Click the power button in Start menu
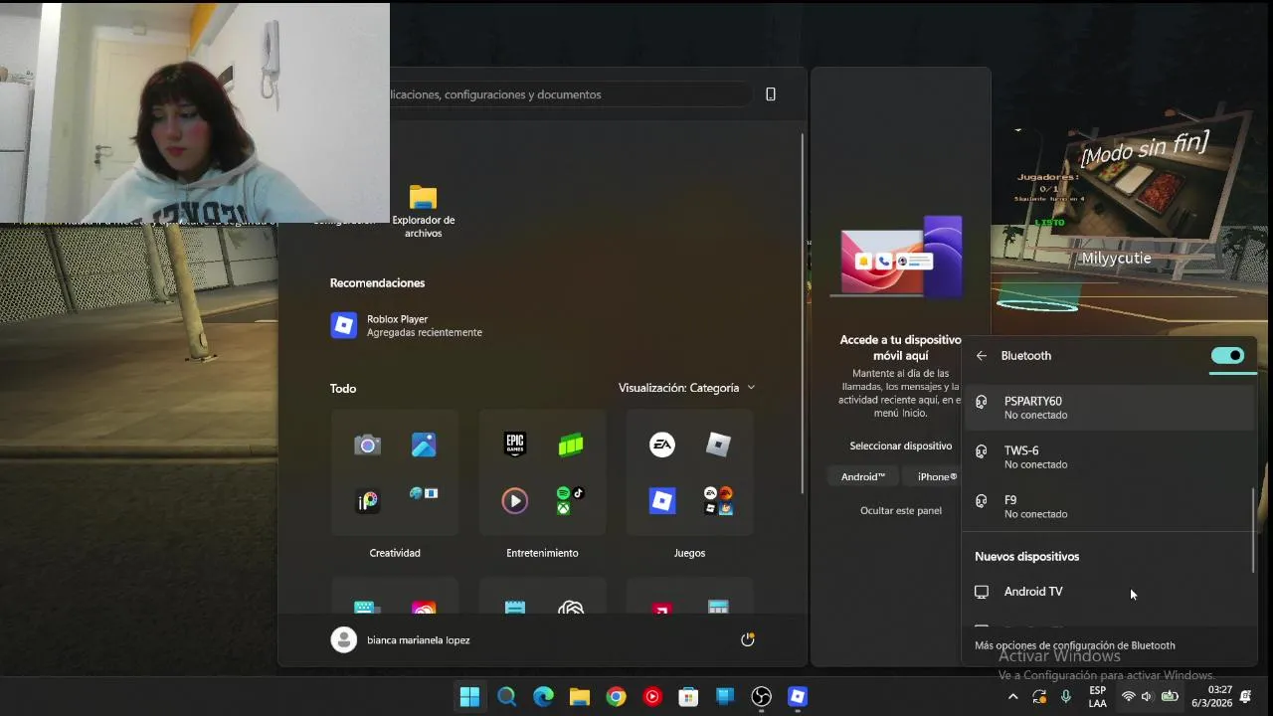1273x716 pixels. (x=748, y=639)
